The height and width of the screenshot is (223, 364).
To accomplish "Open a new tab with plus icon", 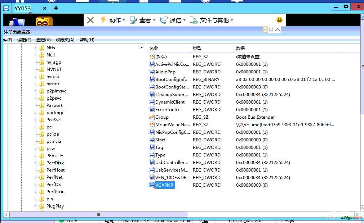I will pos(56,8).
